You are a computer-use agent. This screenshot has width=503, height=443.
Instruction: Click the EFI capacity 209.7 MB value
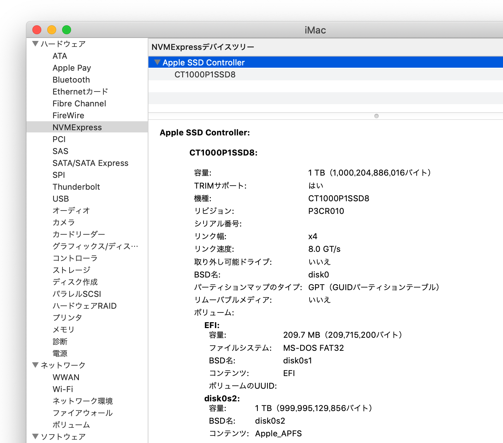click(343, 335)
